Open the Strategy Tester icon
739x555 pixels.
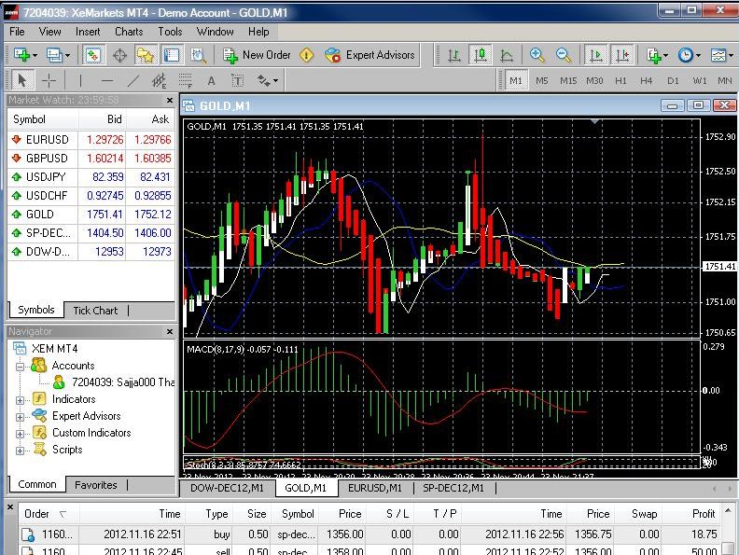199,56
